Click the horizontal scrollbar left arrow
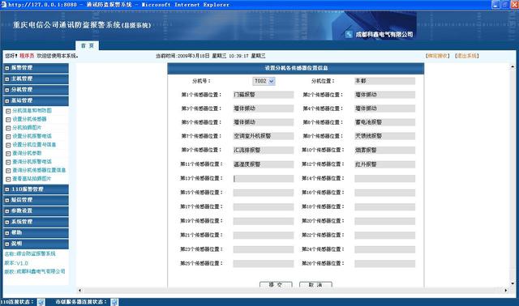Image resolution: width=519 pixels, height=306 pixels. 79,291
